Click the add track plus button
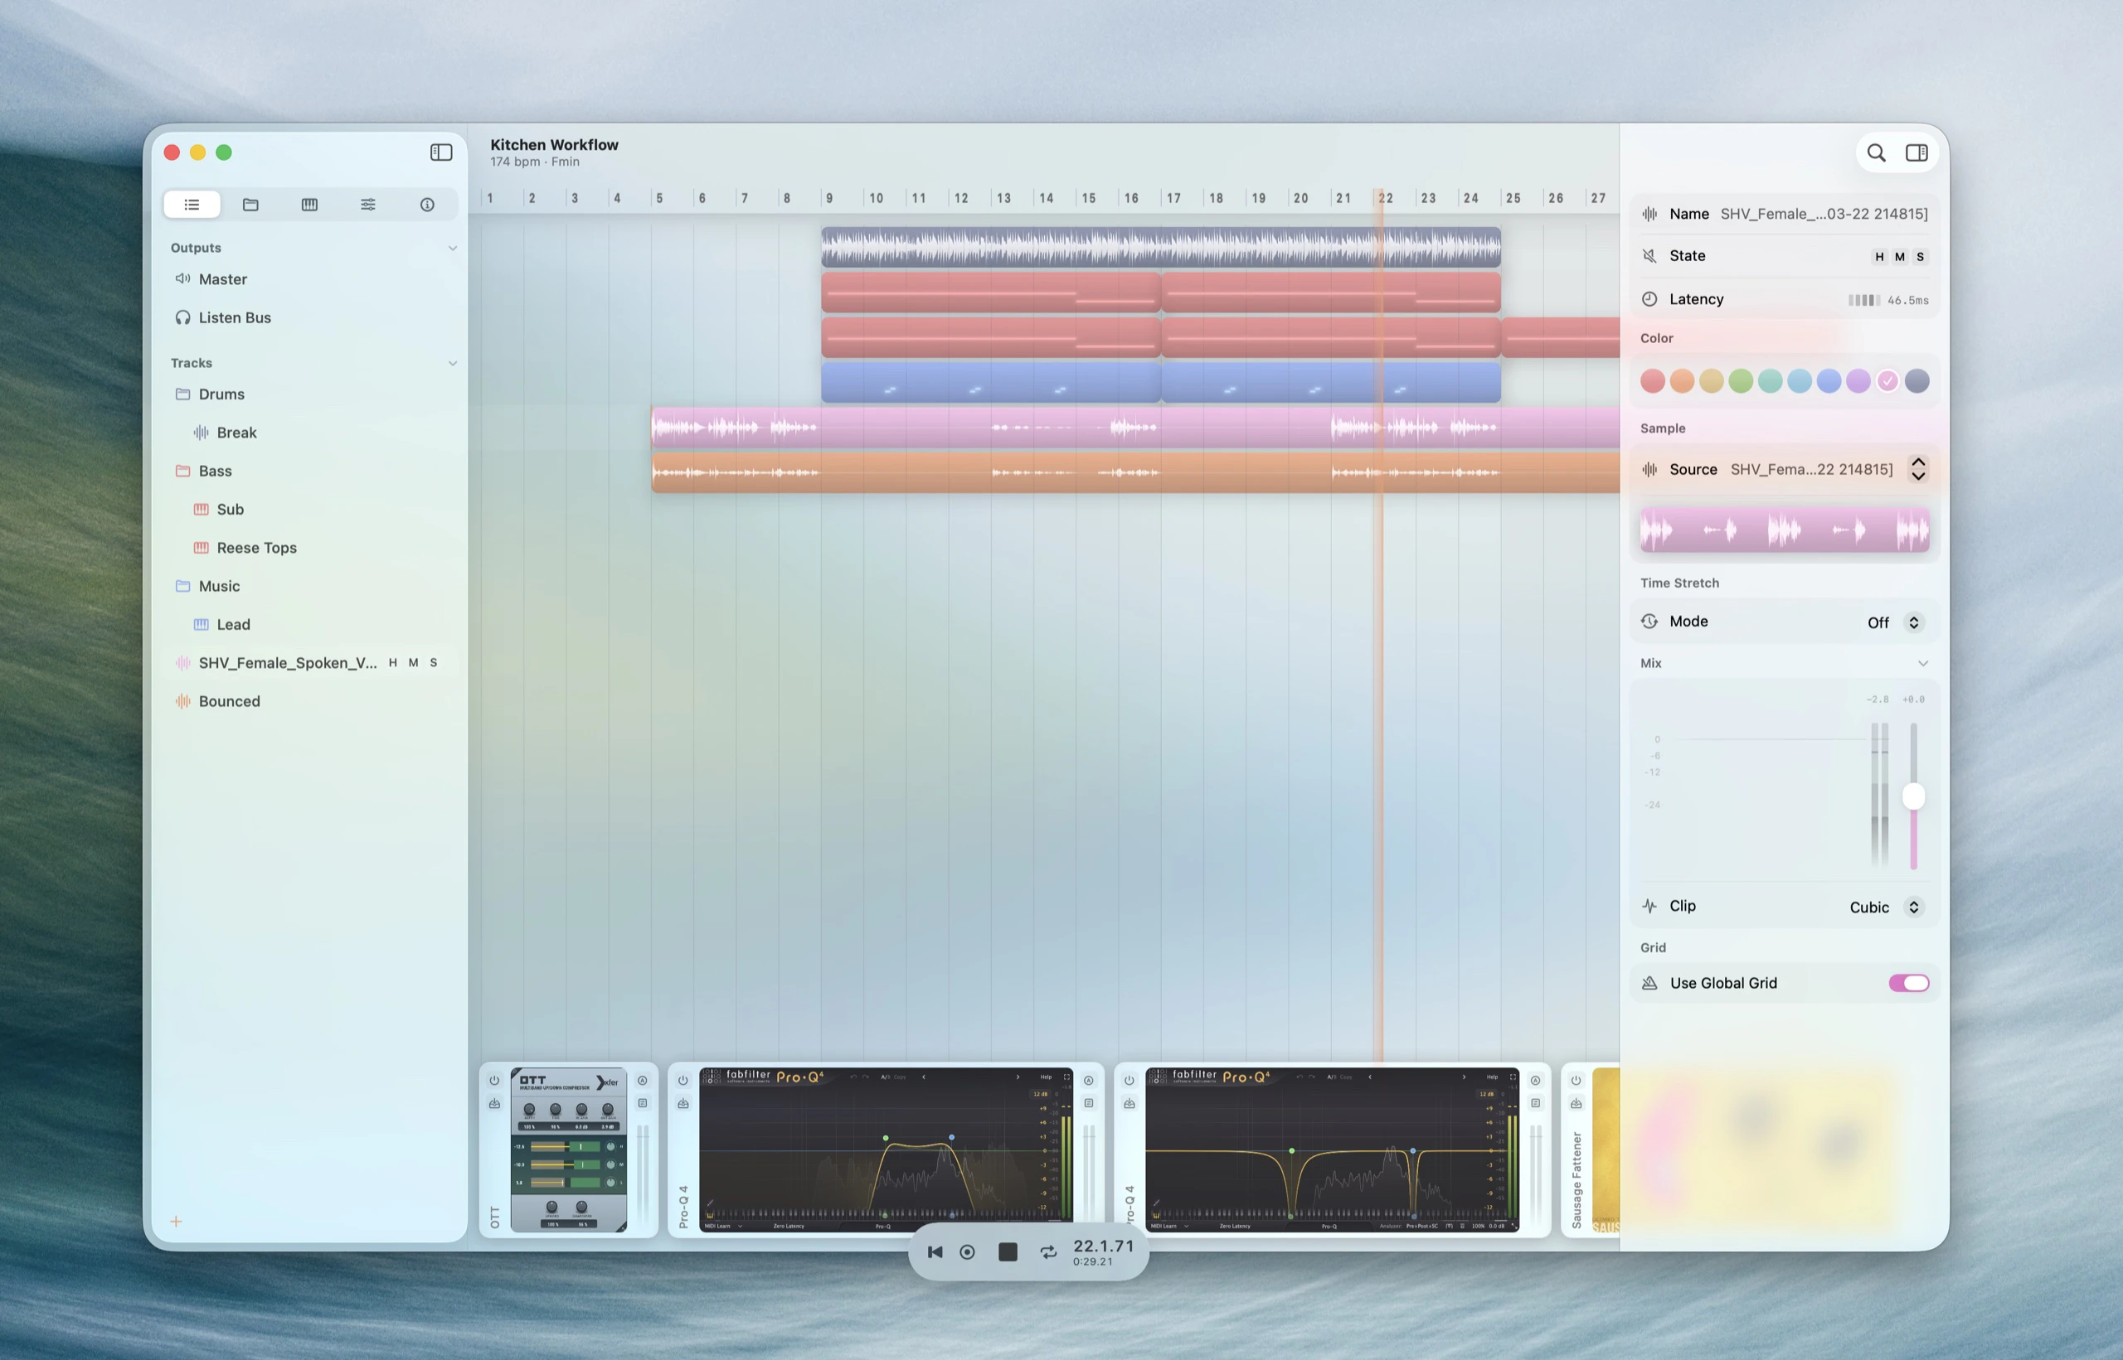2123x1360 pixels. coord(176,1222)
